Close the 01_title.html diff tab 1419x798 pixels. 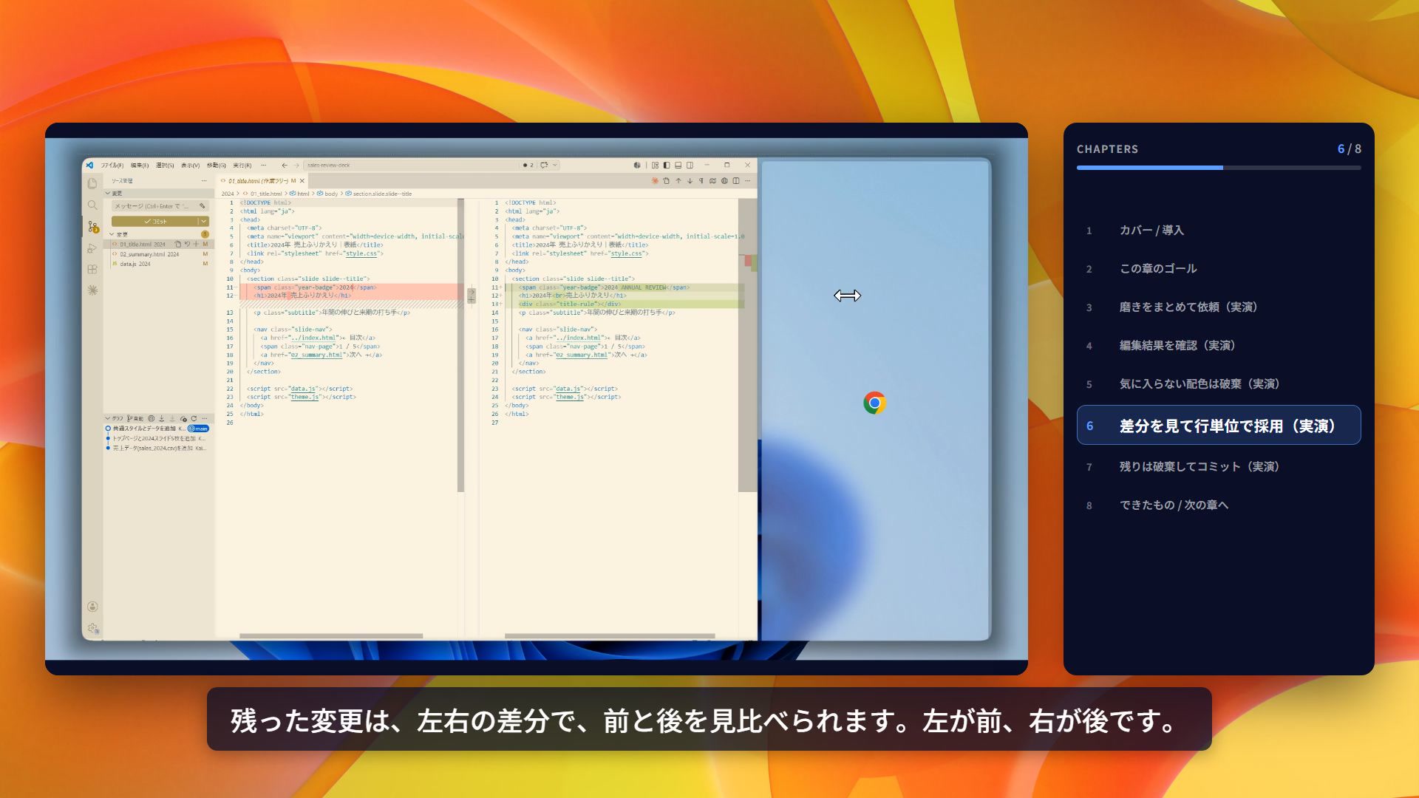pos(302,181)
